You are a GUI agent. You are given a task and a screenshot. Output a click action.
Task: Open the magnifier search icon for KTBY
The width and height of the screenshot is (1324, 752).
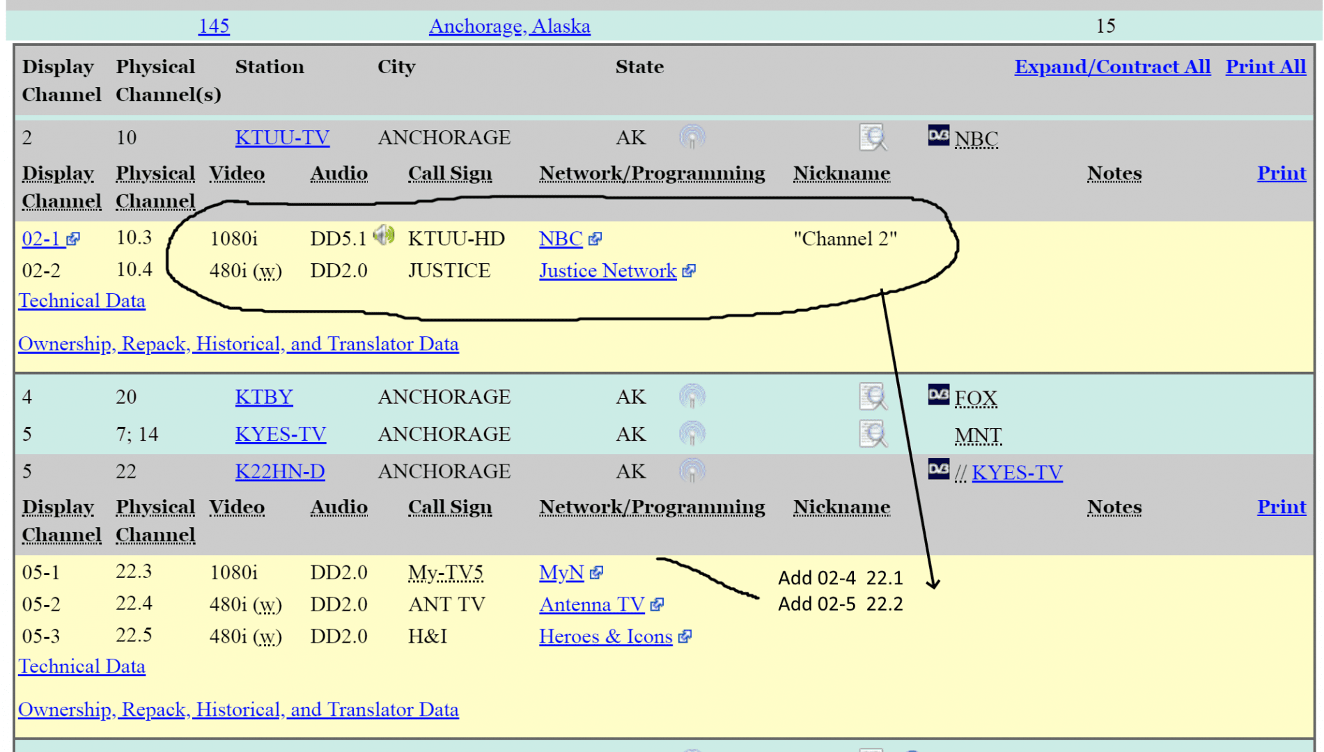coord(873,396)
